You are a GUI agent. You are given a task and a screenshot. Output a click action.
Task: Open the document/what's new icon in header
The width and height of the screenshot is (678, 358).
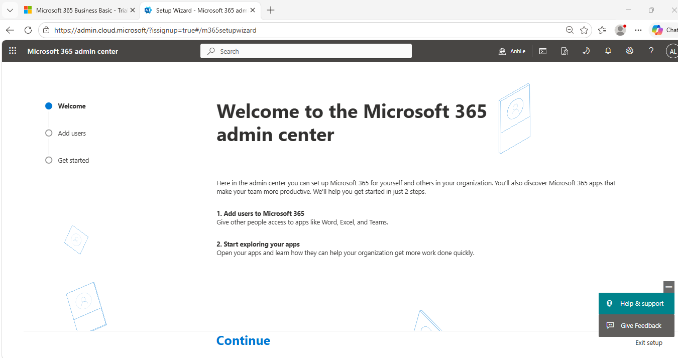[564, 51]
